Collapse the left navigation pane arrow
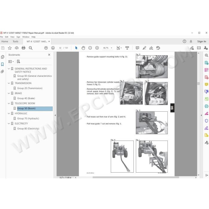The height and width of the screenshot is (209, 209). click(x=55, y=115)
